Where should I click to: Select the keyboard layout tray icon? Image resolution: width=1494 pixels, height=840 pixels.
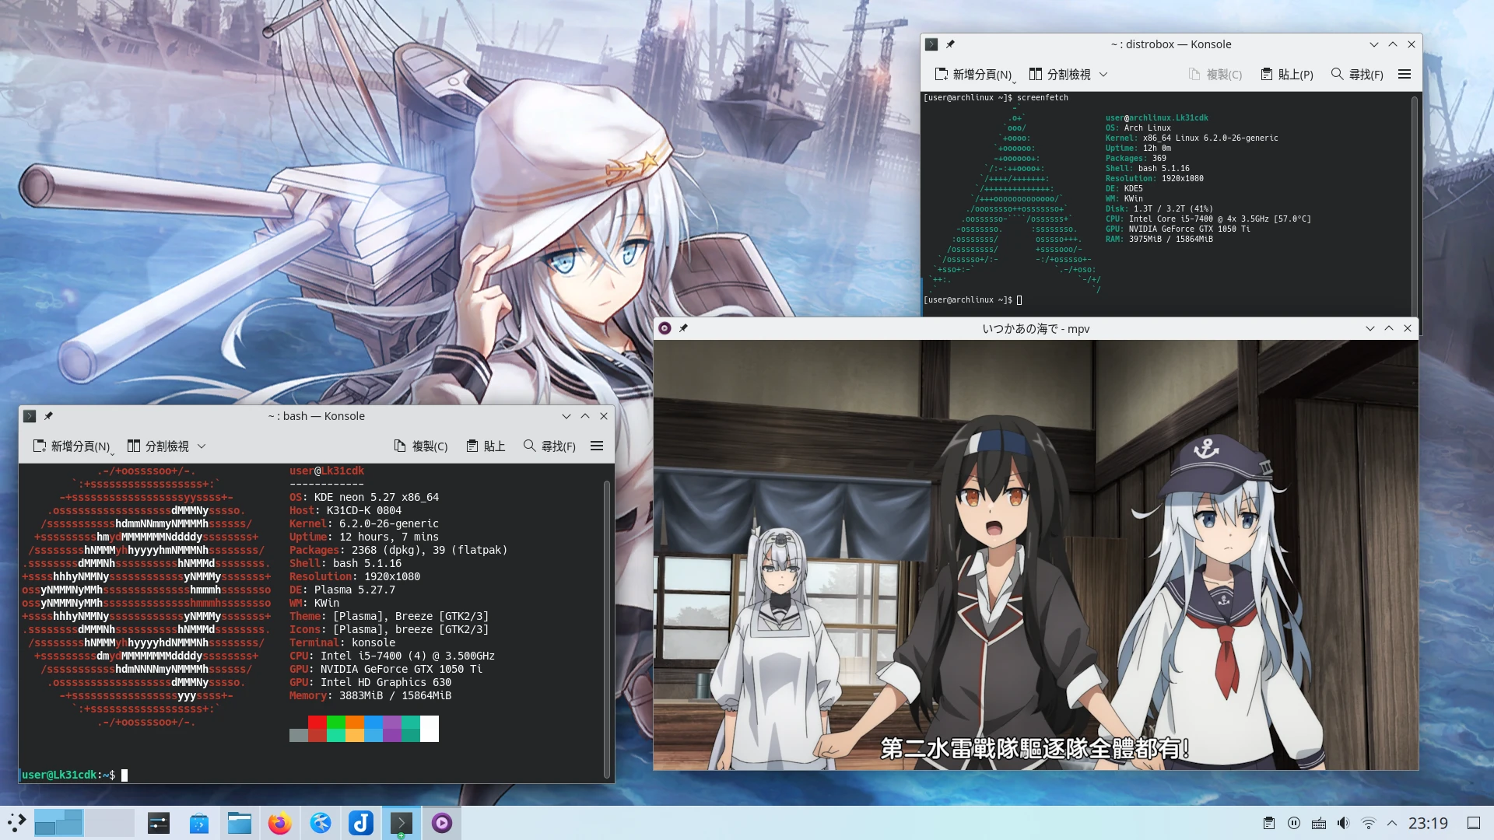click(x=1318, y=823)
